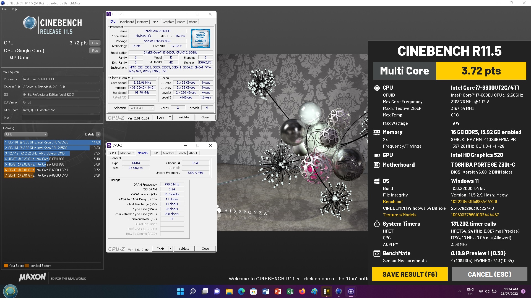Click CPU-Z title icon of upper window
This screenshot has height=298, width=531.
109,14
